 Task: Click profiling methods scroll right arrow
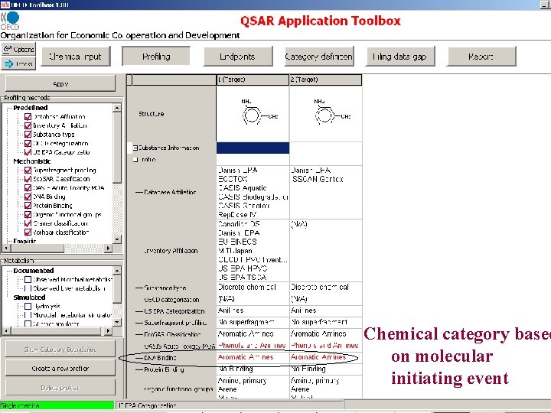pos(108,248)
